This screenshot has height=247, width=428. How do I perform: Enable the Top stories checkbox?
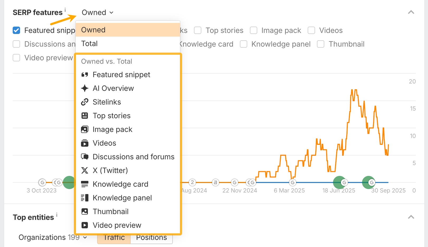click(x=198, y=31)
